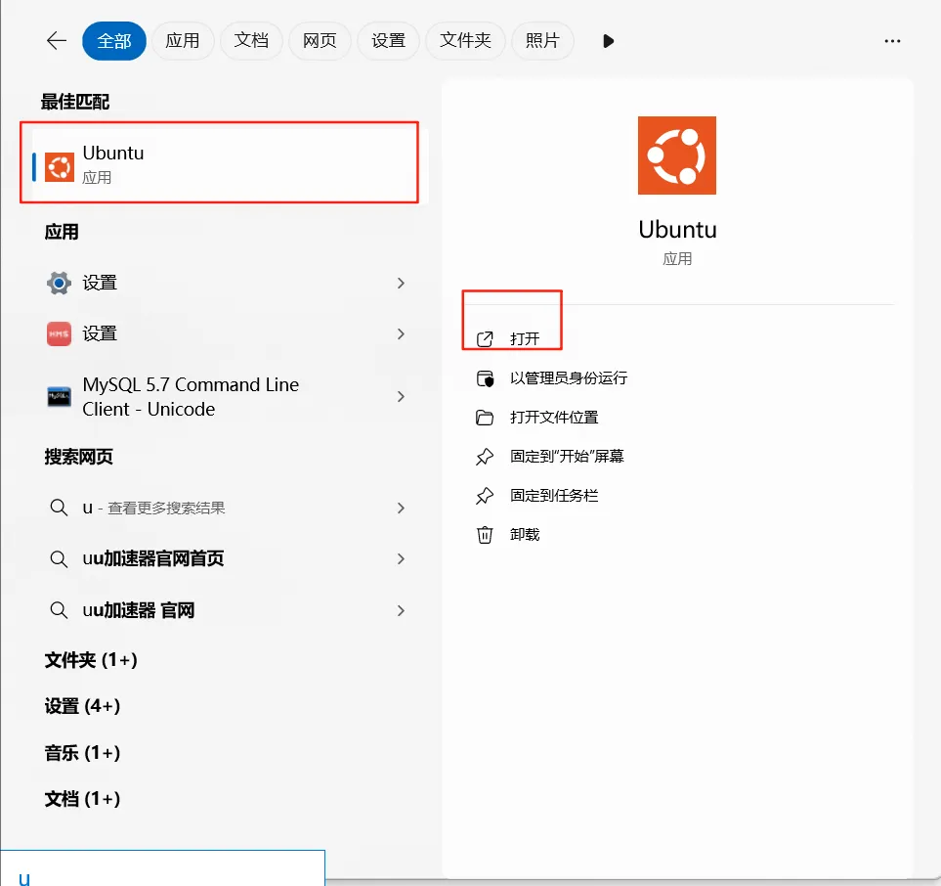This screenshot has height=886, width=941.
Task: Click the large Ubuntu logo in preview panel
Action: pyautogui.click(x=676, y=155)
